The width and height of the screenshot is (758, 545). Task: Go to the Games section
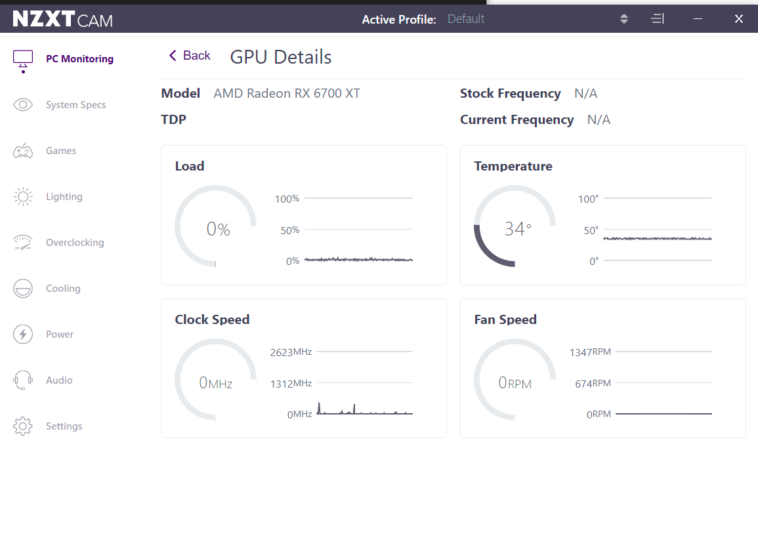(61, 151)
